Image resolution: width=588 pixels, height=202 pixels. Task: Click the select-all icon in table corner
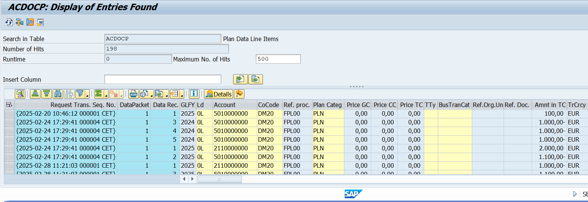click(9, 105)
